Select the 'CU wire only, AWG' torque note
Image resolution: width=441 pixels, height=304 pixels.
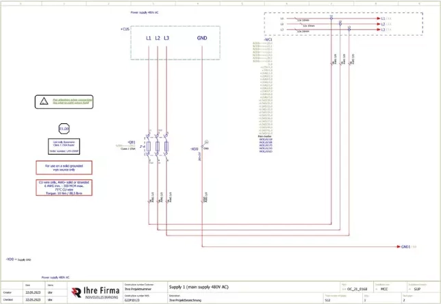pos(64,188)
